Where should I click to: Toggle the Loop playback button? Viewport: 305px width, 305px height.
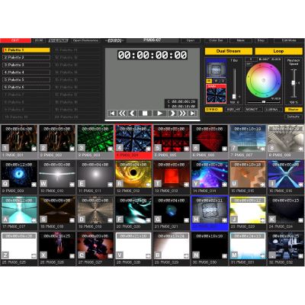point(278,51)
